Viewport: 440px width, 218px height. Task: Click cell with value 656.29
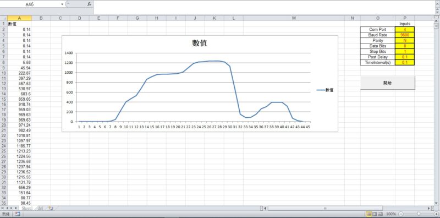click(x=19, y=187)
